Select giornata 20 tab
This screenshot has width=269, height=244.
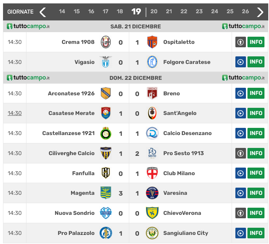154,12
